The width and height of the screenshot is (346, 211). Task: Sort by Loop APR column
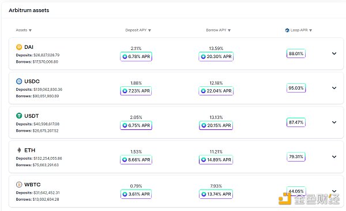pos(299,30)
